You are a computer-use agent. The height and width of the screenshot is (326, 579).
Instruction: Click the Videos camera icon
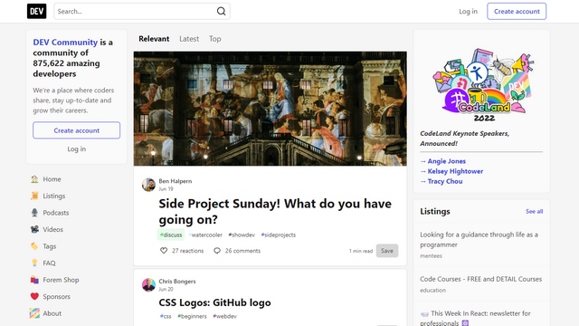[x=34, y=229]
